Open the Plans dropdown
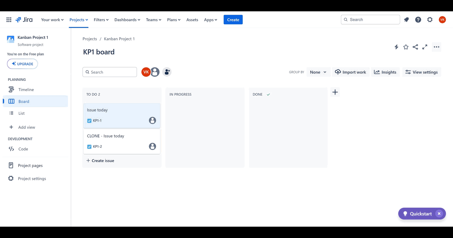The height and width of the screenshot is (238, 453). [x=174, y=20]
